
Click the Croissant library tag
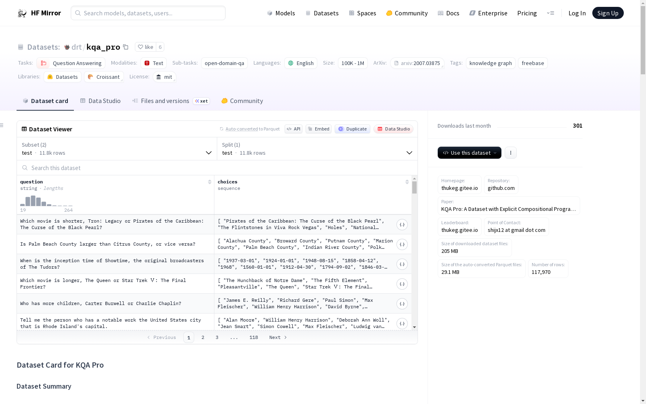point(104,77)
